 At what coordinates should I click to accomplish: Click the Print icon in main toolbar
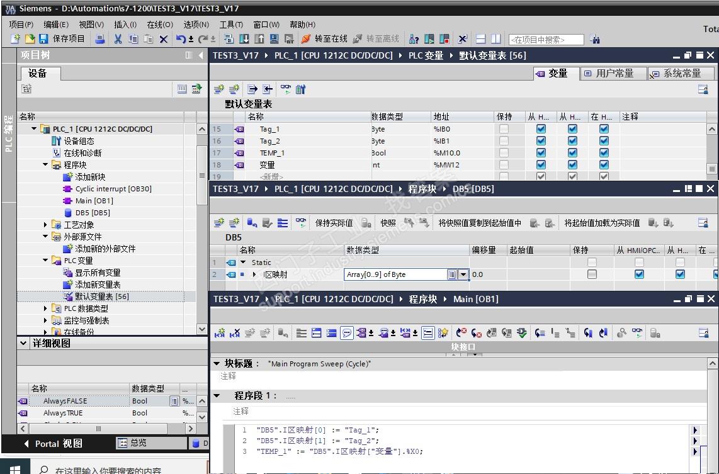coord(99,39)
